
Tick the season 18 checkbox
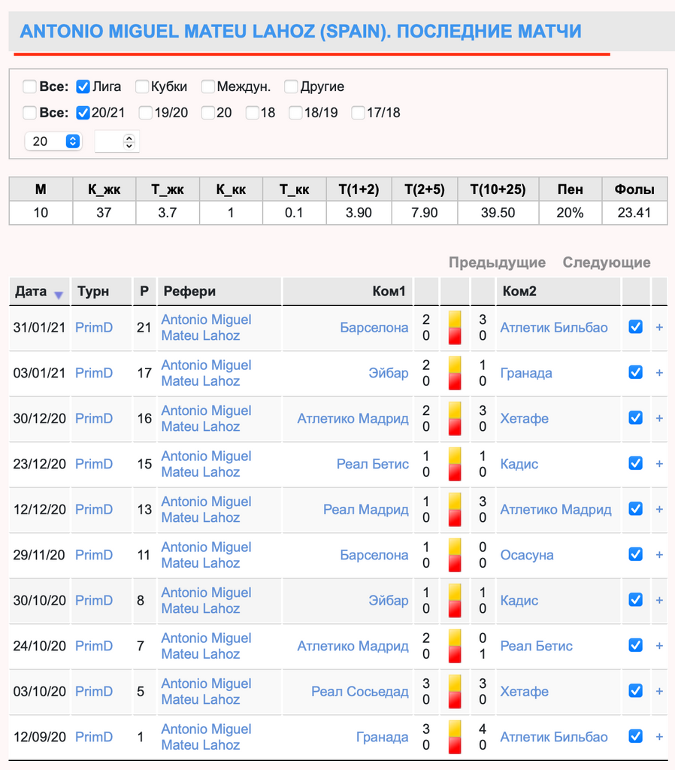253,113
